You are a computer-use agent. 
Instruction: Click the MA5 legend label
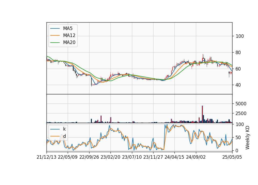[68, 28]
